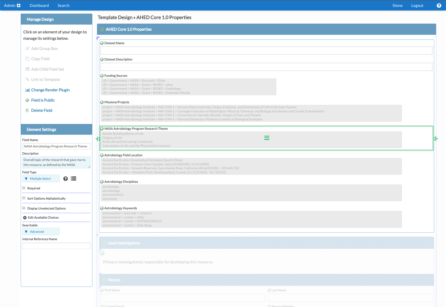The width and height of the screenshot is (446, 307).
Task: Click the Link to Template chain icon
Action: [x=27, y=80]
